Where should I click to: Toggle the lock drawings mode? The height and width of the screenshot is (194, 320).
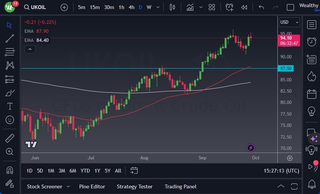point(10,183)
